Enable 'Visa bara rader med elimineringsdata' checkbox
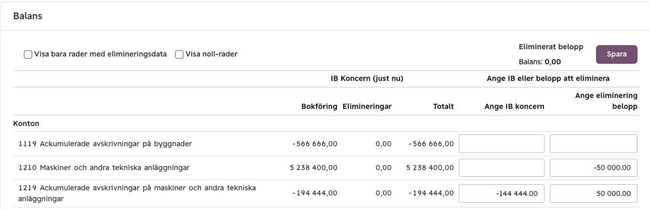Screen dimensions: 650x209 coord(28,54)
